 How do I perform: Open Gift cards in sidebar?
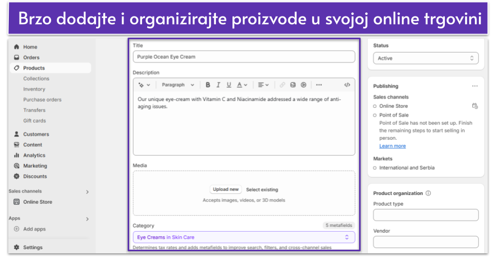[35, 121]
